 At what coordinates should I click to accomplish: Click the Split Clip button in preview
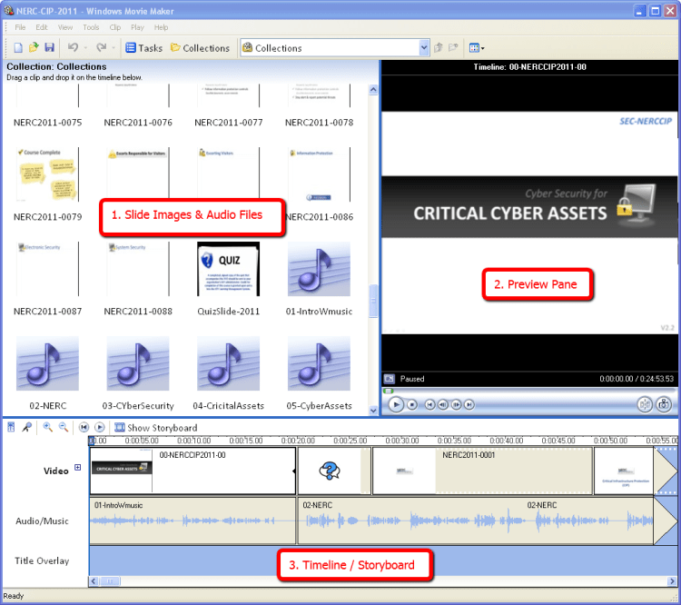645,405
